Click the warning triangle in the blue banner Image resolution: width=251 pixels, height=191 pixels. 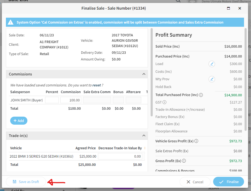(11, 22)
